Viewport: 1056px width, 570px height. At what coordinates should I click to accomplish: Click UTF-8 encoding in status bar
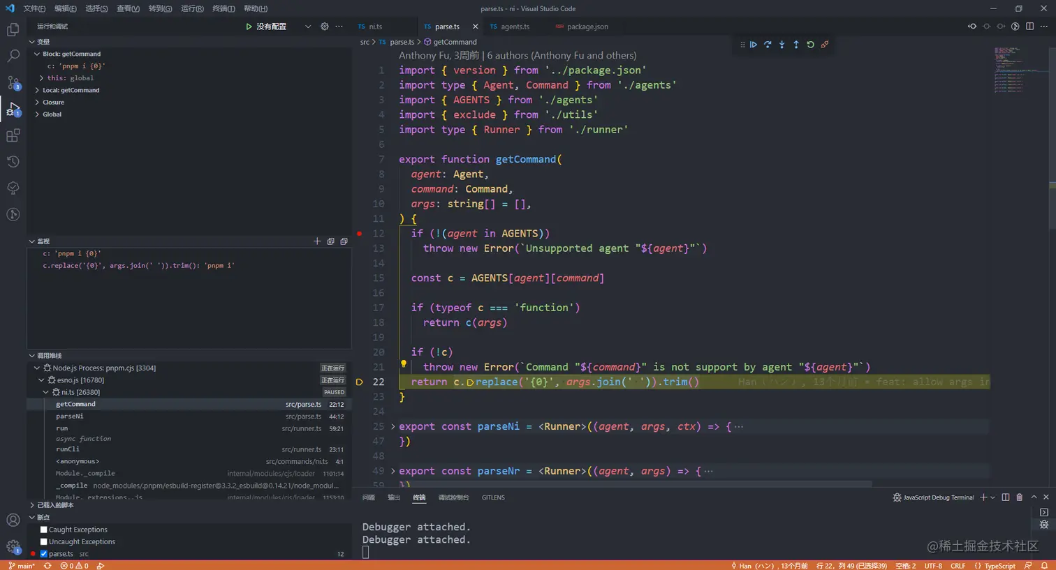click(x=933, y=566)
